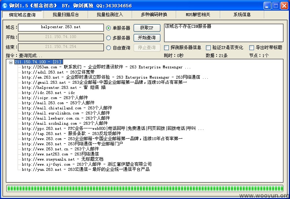Viewport: 290px width, 199px height.
Task: Open the 批量扫描后台 tab
Action: click(x=66, y=15)
